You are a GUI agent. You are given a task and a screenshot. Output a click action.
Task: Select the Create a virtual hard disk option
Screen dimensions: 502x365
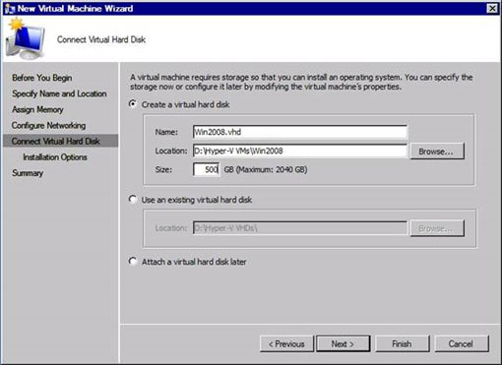(133, 104)
